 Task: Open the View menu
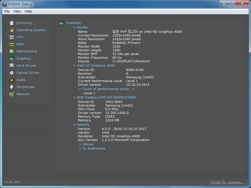pyautogui.click(x=17, y=11)
